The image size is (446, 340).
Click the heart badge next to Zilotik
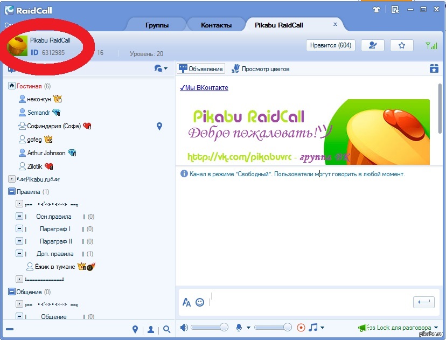pyautogui.click(x=49, y=166)
